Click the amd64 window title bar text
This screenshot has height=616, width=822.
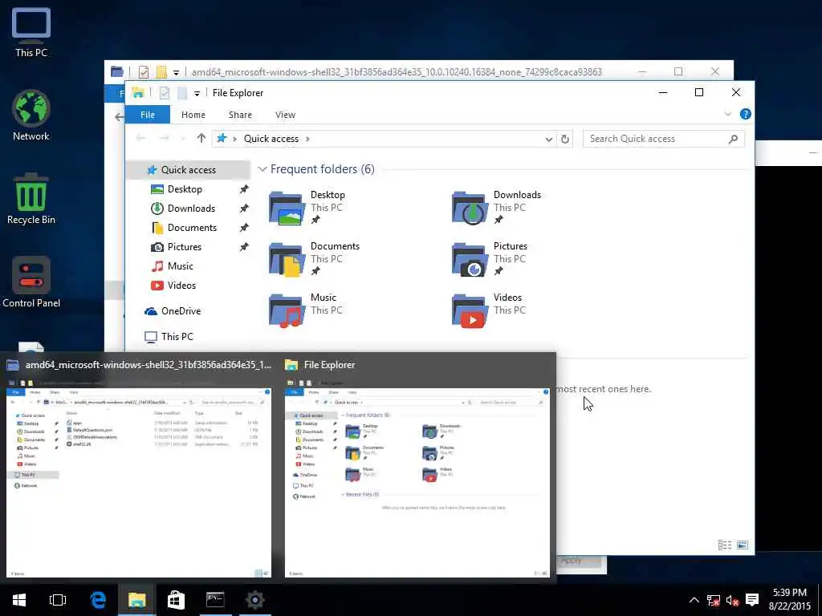pyautogui.click(x=397, y=72)
